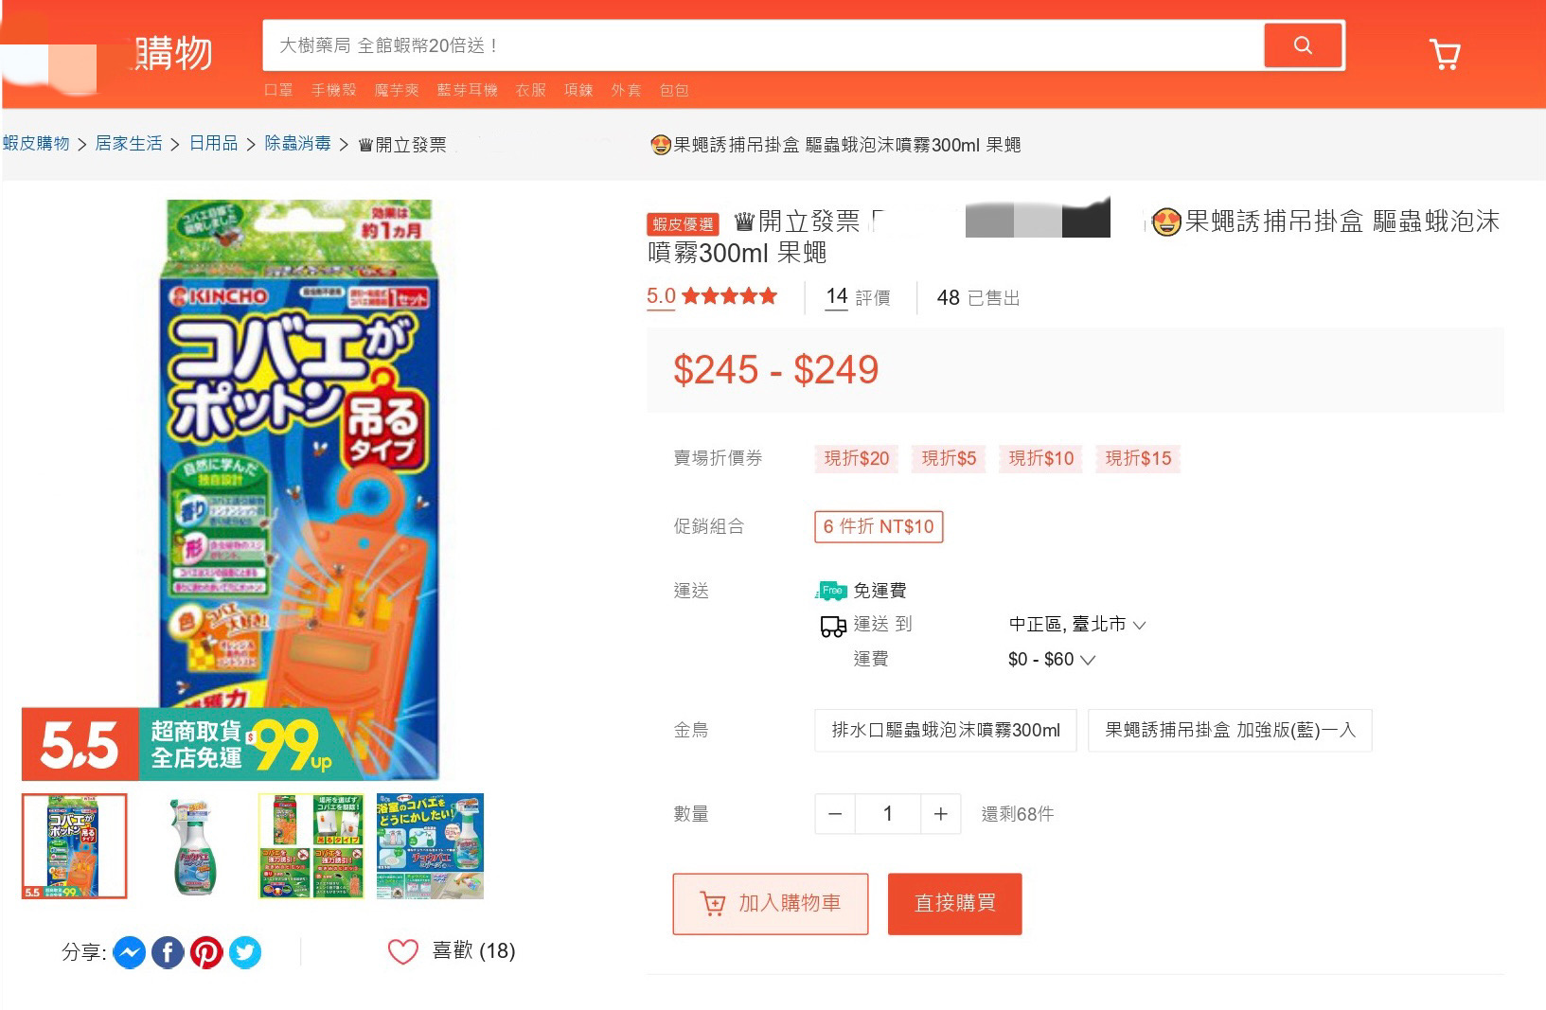Go to 居家生活 breadcrumb category
This screenshot has width=1546, height=1010.
click(x=129, y=144)
